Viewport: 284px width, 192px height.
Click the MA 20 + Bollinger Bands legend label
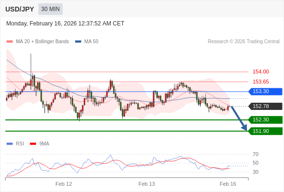[42, 42]
